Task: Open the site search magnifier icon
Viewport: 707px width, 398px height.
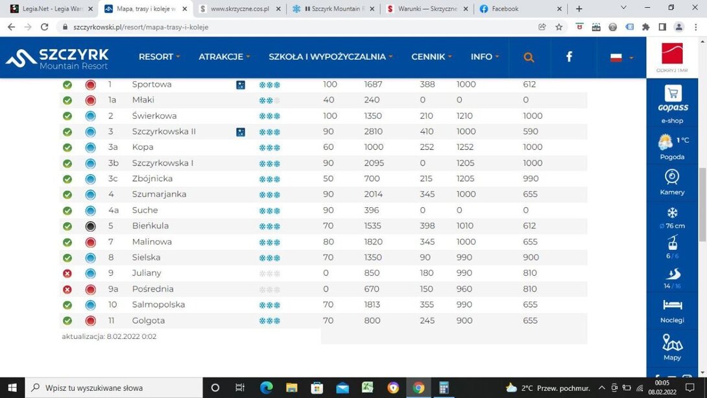Action: pos(529,57)
